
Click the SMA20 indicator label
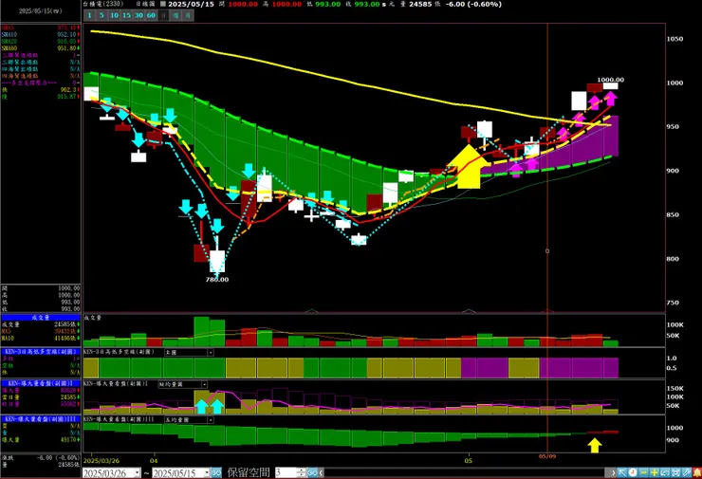click(9, 41)
